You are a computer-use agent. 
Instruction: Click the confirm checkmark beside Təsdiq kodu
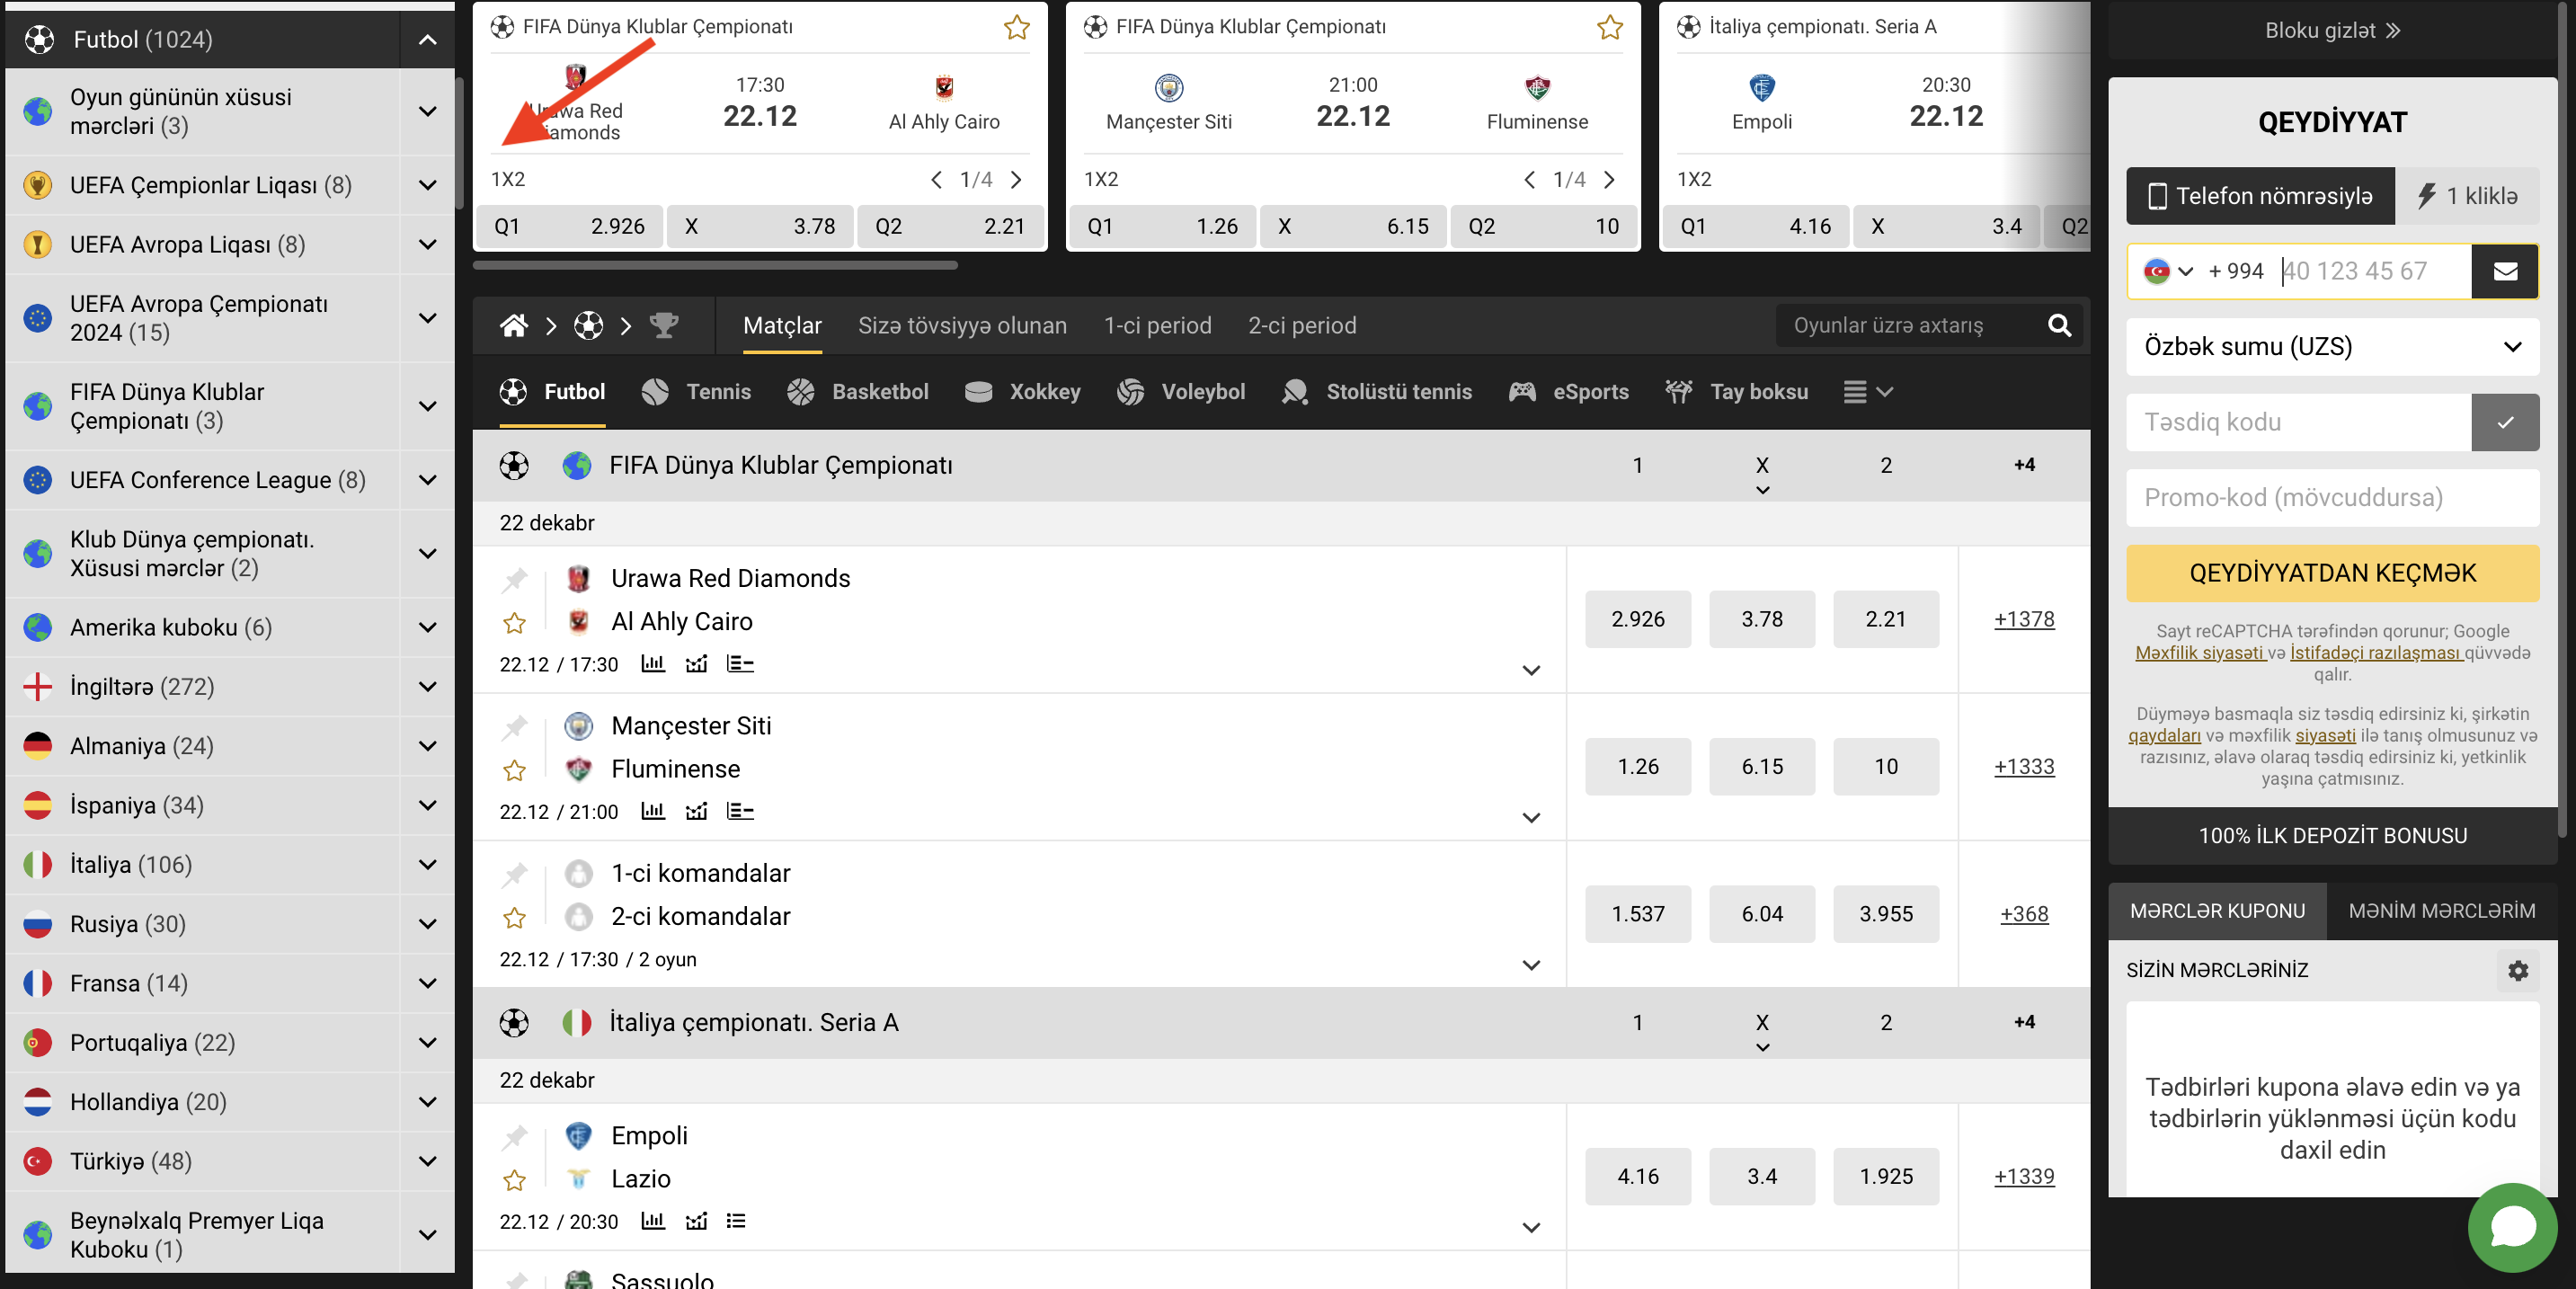[2505, 422]
